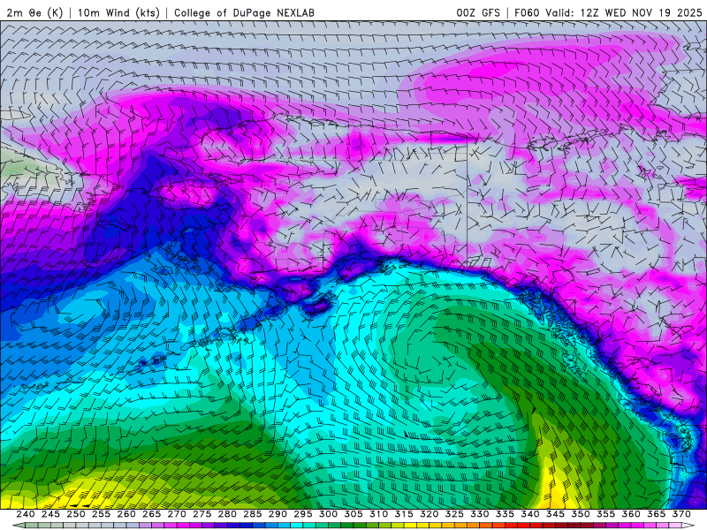Click the 340 value on the color scale
This screenshot has height=530, width=707.
[x=530, y=514]
